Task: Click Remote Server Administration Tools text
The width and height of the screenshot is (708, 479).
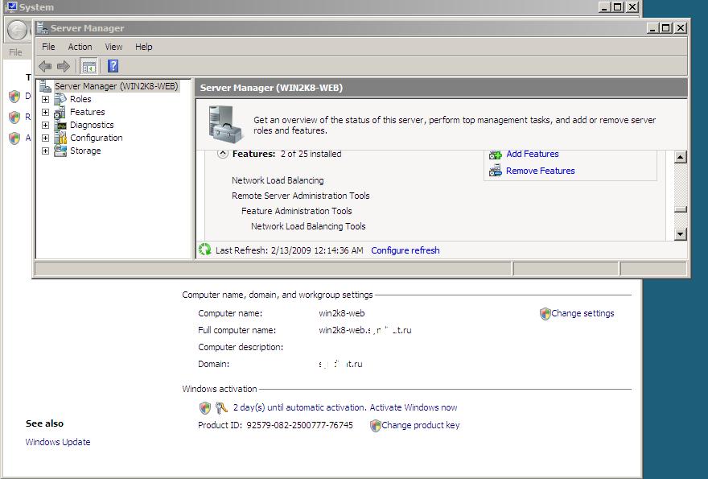Action: pyautogui.click(x=300, y=196)
